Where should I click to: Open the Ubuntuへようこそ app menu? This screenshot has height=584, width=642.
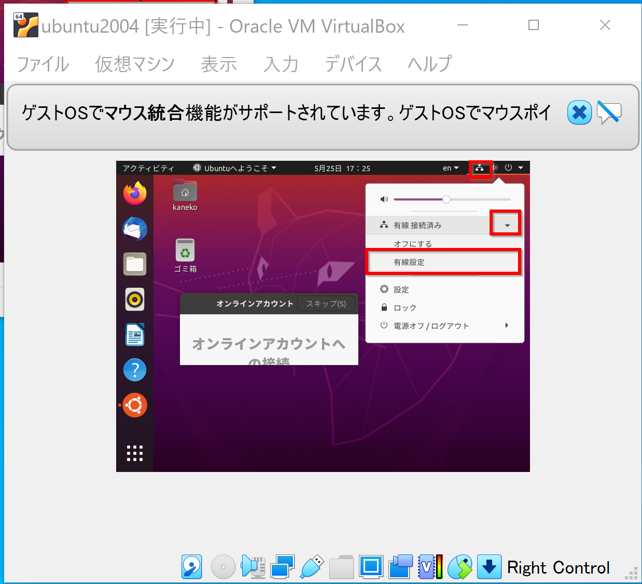234,168
